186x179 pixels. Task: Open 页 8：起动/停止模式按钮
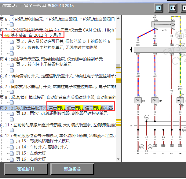[58, 97]
